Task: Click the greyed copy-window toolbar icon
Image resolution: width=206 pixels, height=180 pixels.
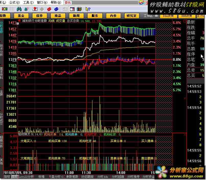Action: click(65, 9)
